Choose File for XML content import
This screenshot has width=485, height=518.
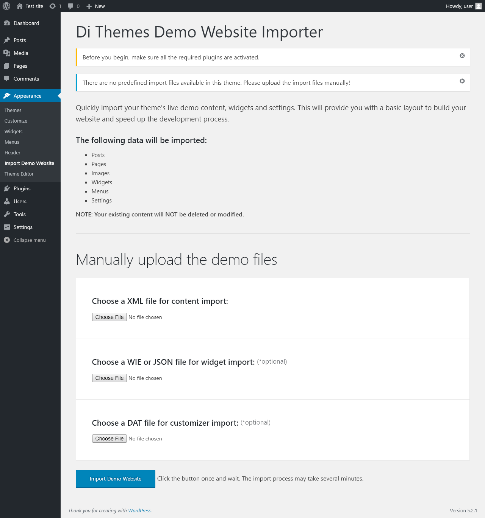point(110,317)
